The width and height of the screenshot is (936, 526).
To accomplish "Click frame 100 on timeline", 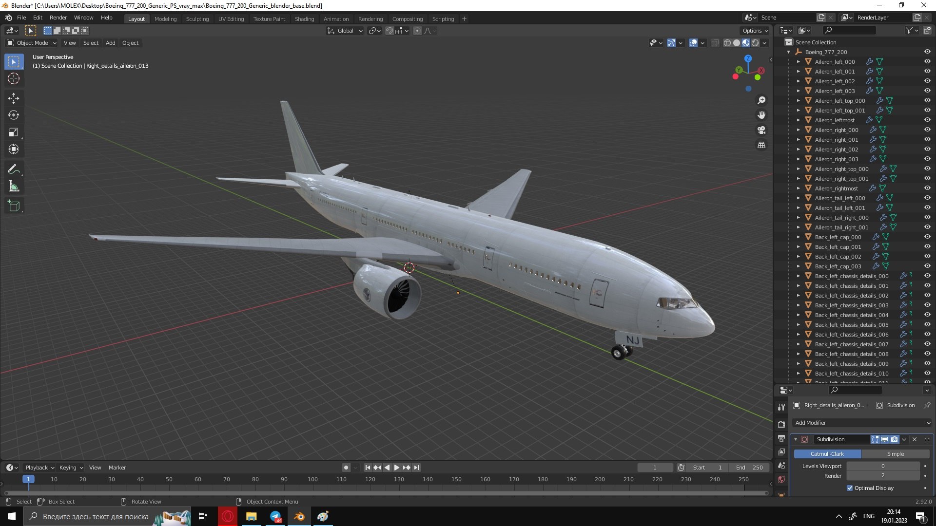I will [x=312, y=480].
